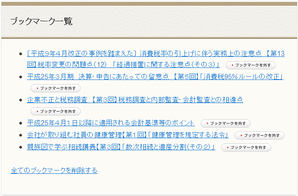298x196 pixels.
Task: Open the 平成25年4月1日以降 会計基準等のポイント link
Action: point(111,123)
